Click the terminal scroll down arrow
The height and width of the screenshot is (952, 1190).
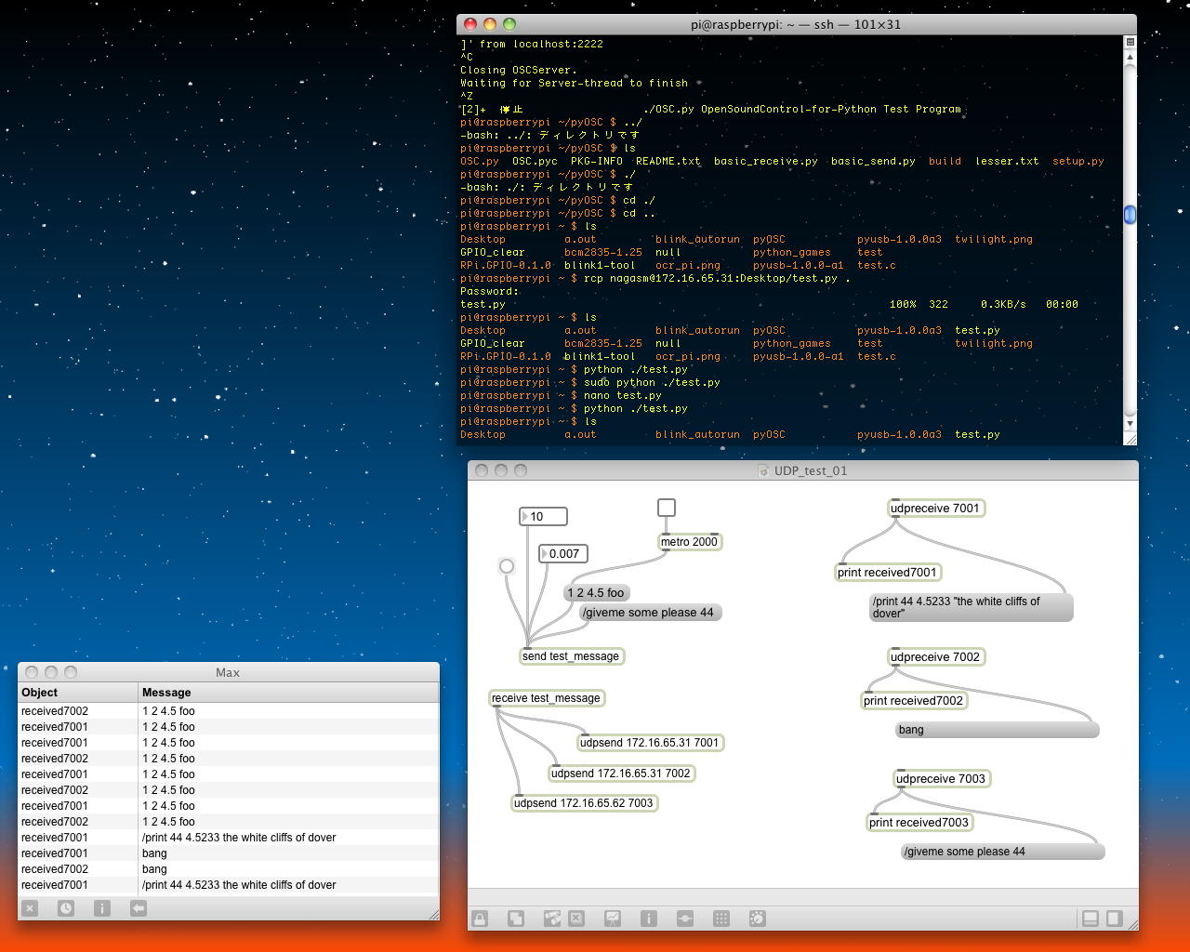(x=1130, y=424)
